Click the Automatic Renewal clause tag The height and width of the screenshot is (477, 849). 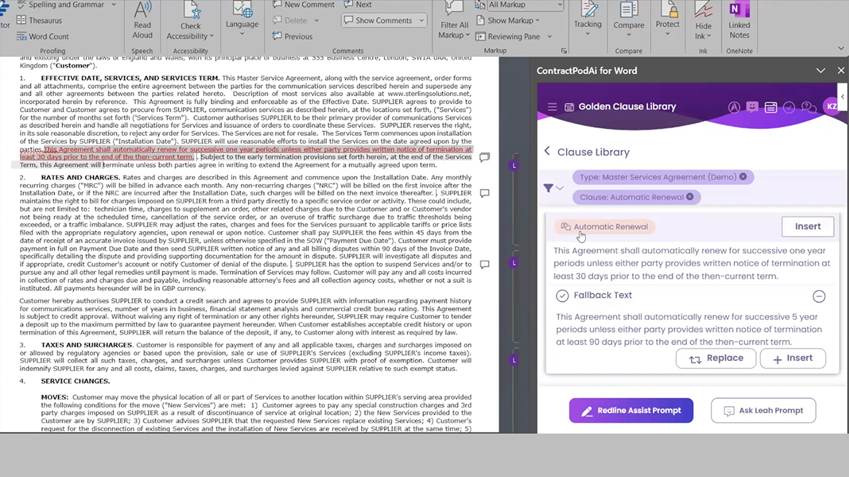click(x=604, y=227)
